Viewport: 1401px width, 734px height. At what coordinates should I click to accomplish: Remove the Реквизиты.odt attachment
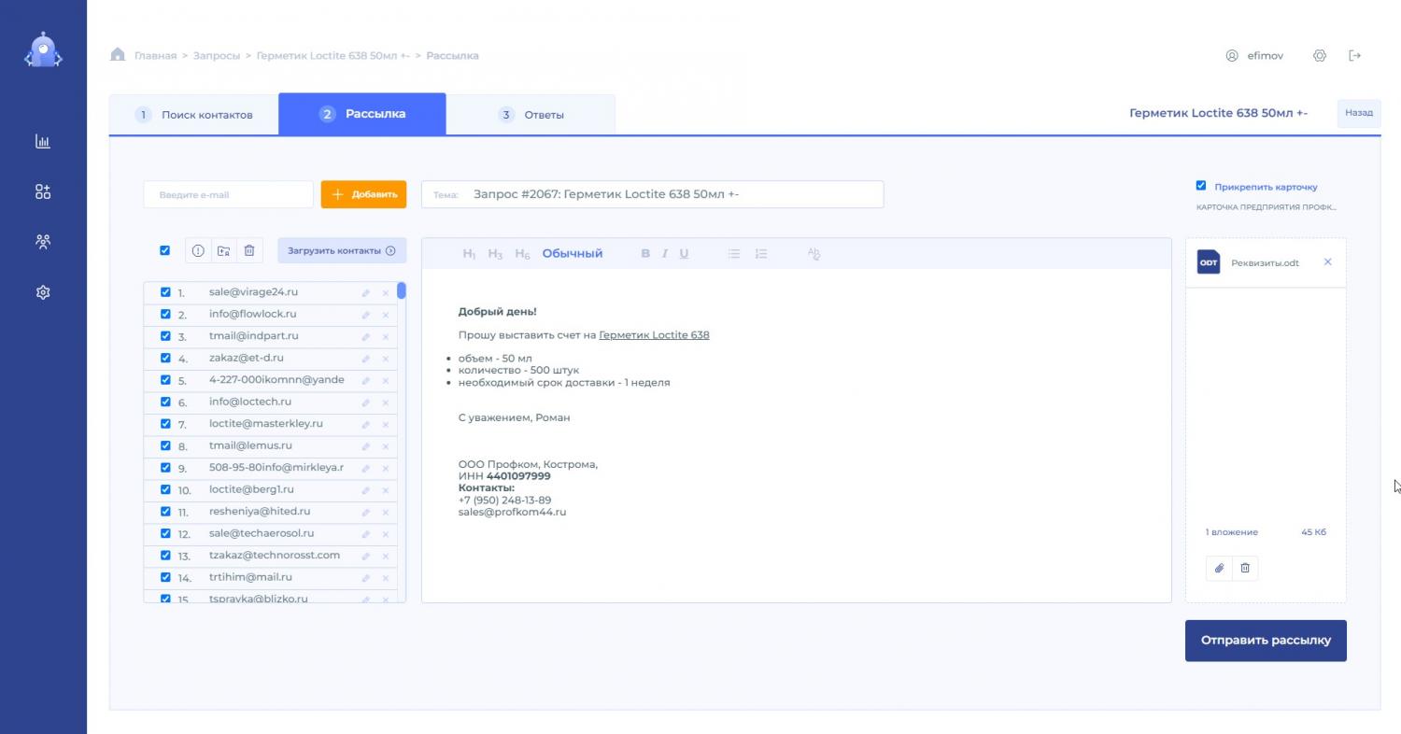(x=1327, y=262)
